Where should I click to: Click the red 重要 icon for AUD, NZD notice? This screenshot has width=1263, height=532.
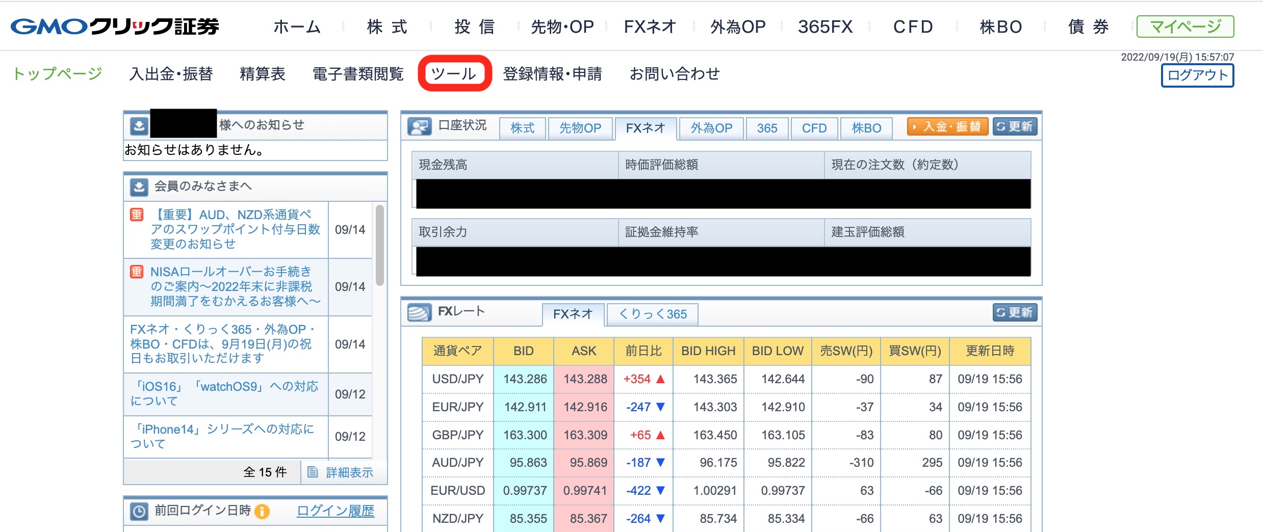(137, 215)
